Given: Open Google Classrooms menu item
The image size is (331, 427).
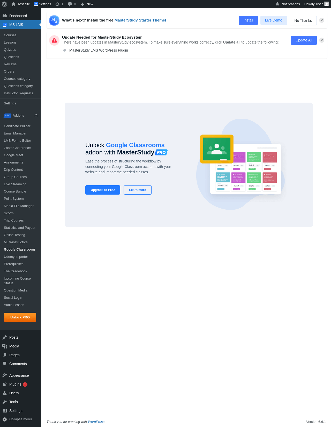Looking at the screenshot, I should (x=20, y=250).
